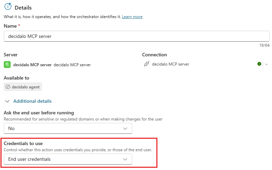
Task: Open the Credentials to use dropdown
Action: click(68, 159)
